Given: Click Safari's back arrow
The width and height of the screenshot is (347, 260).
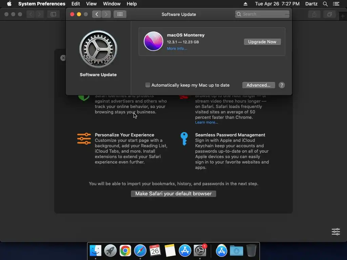Looking at the screenshot, I should point(31,14).
